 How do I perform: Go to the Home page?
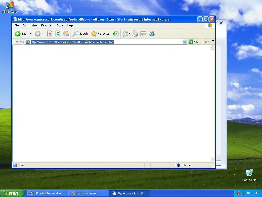[66, 34]
